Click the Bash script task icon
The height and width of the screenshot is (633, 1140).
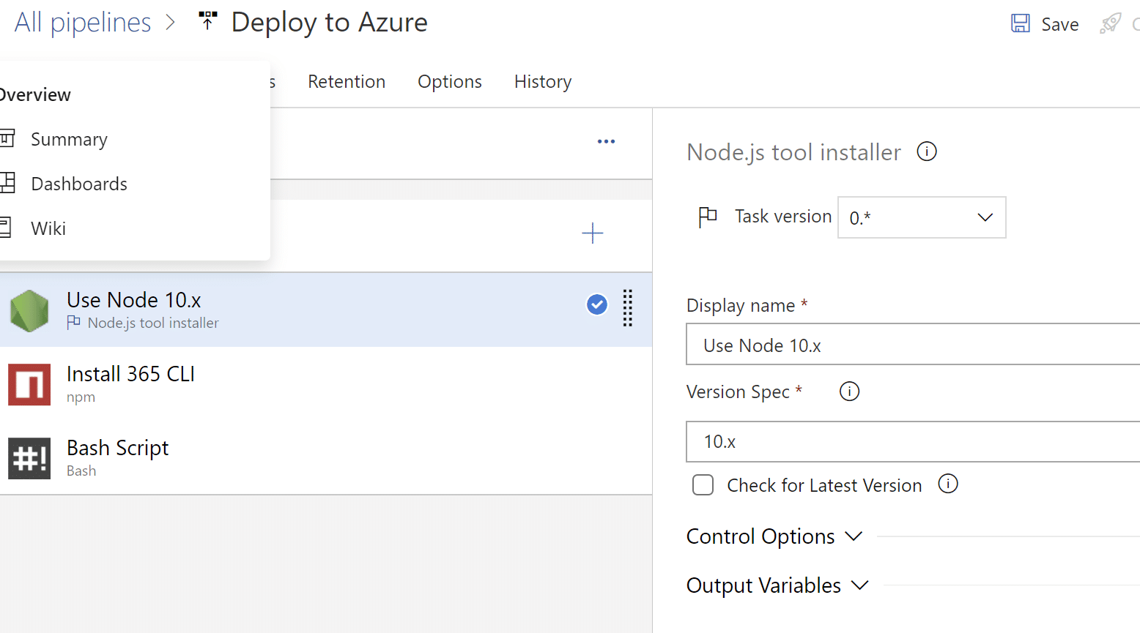(29, 458)
